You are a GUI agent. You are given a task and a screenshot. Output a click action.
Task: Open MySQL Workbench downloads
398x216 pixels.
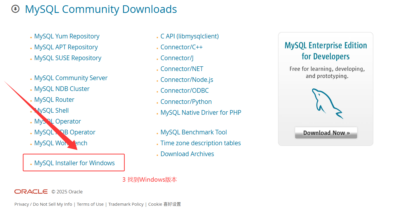(x=61, y=143)
